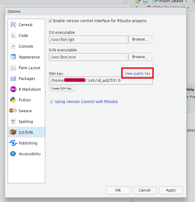
Task: Switch to the Accessibility tab
Action: click(x=30, y=154)
